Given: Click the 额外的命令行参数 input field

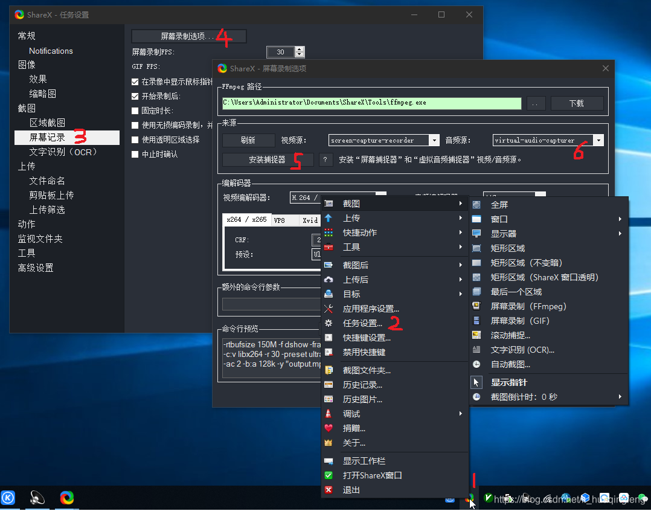Looking at the screenshot, I should [272, 304].
